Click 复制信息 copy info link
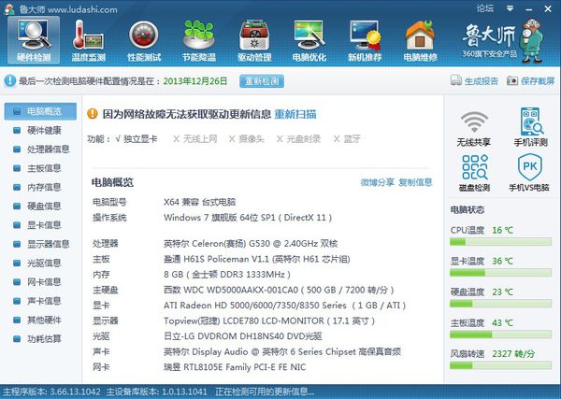 tap(415, 182)
